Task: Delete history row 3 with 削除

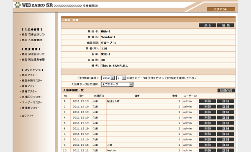Action: pos(207,112)
